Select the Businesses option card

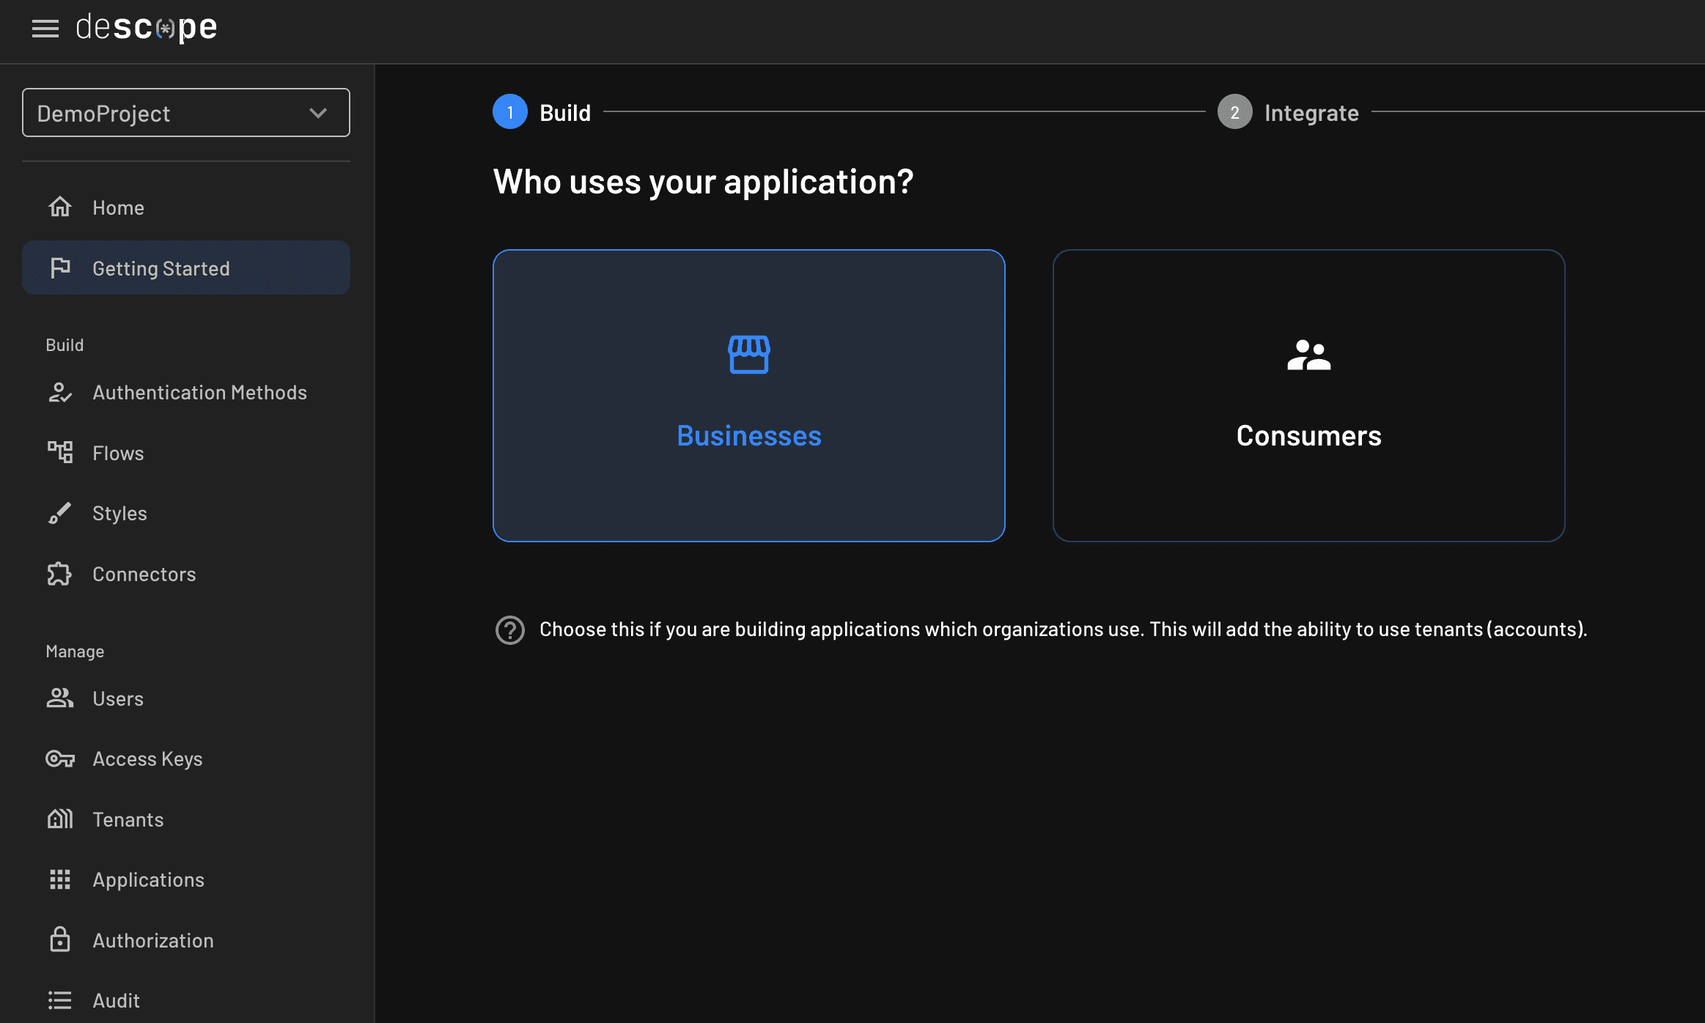click(x=748, y=396)
